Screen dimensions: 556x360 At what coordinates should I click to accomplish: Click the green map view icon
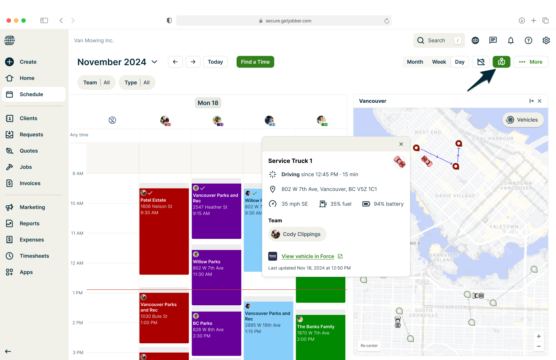(501, 62)
